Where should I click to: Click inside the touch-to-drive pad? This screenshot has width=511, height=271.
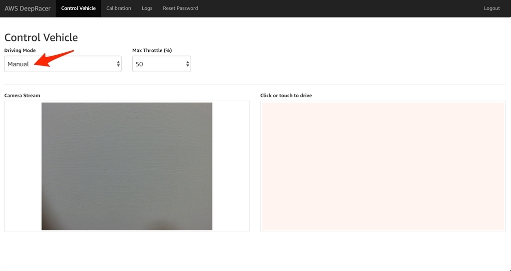pos(383,166)
